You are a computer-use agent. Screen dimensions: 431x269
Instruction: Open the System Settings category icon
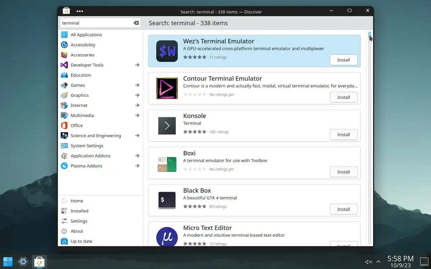tap(64, 146)
